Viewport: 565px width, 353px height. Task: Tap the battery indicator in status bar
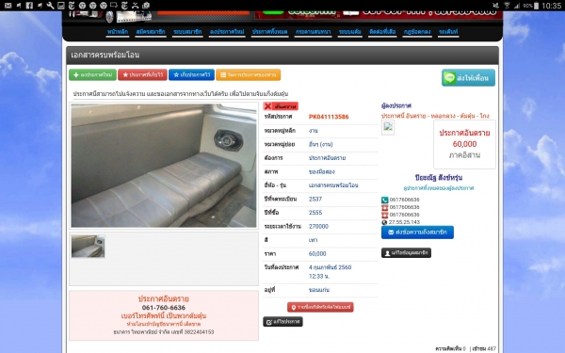(x=536, y=6)
